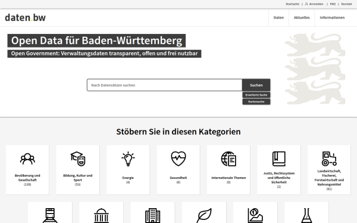357x223 pixels.
Task: Open the Informationen navigation menu
Action: [x=332, y=17]
